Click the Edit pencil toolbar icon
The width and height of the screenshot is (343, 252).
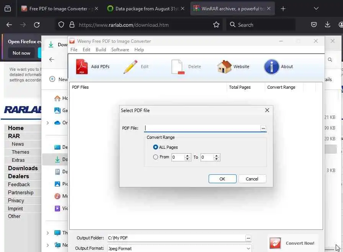131,67
